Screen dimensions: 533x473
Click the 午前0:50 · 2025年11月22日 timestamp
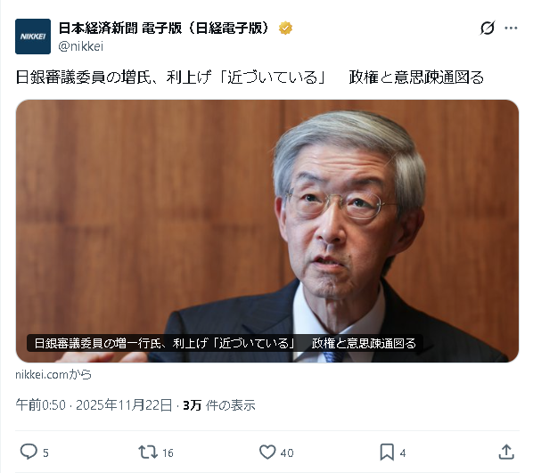point(94,405)
